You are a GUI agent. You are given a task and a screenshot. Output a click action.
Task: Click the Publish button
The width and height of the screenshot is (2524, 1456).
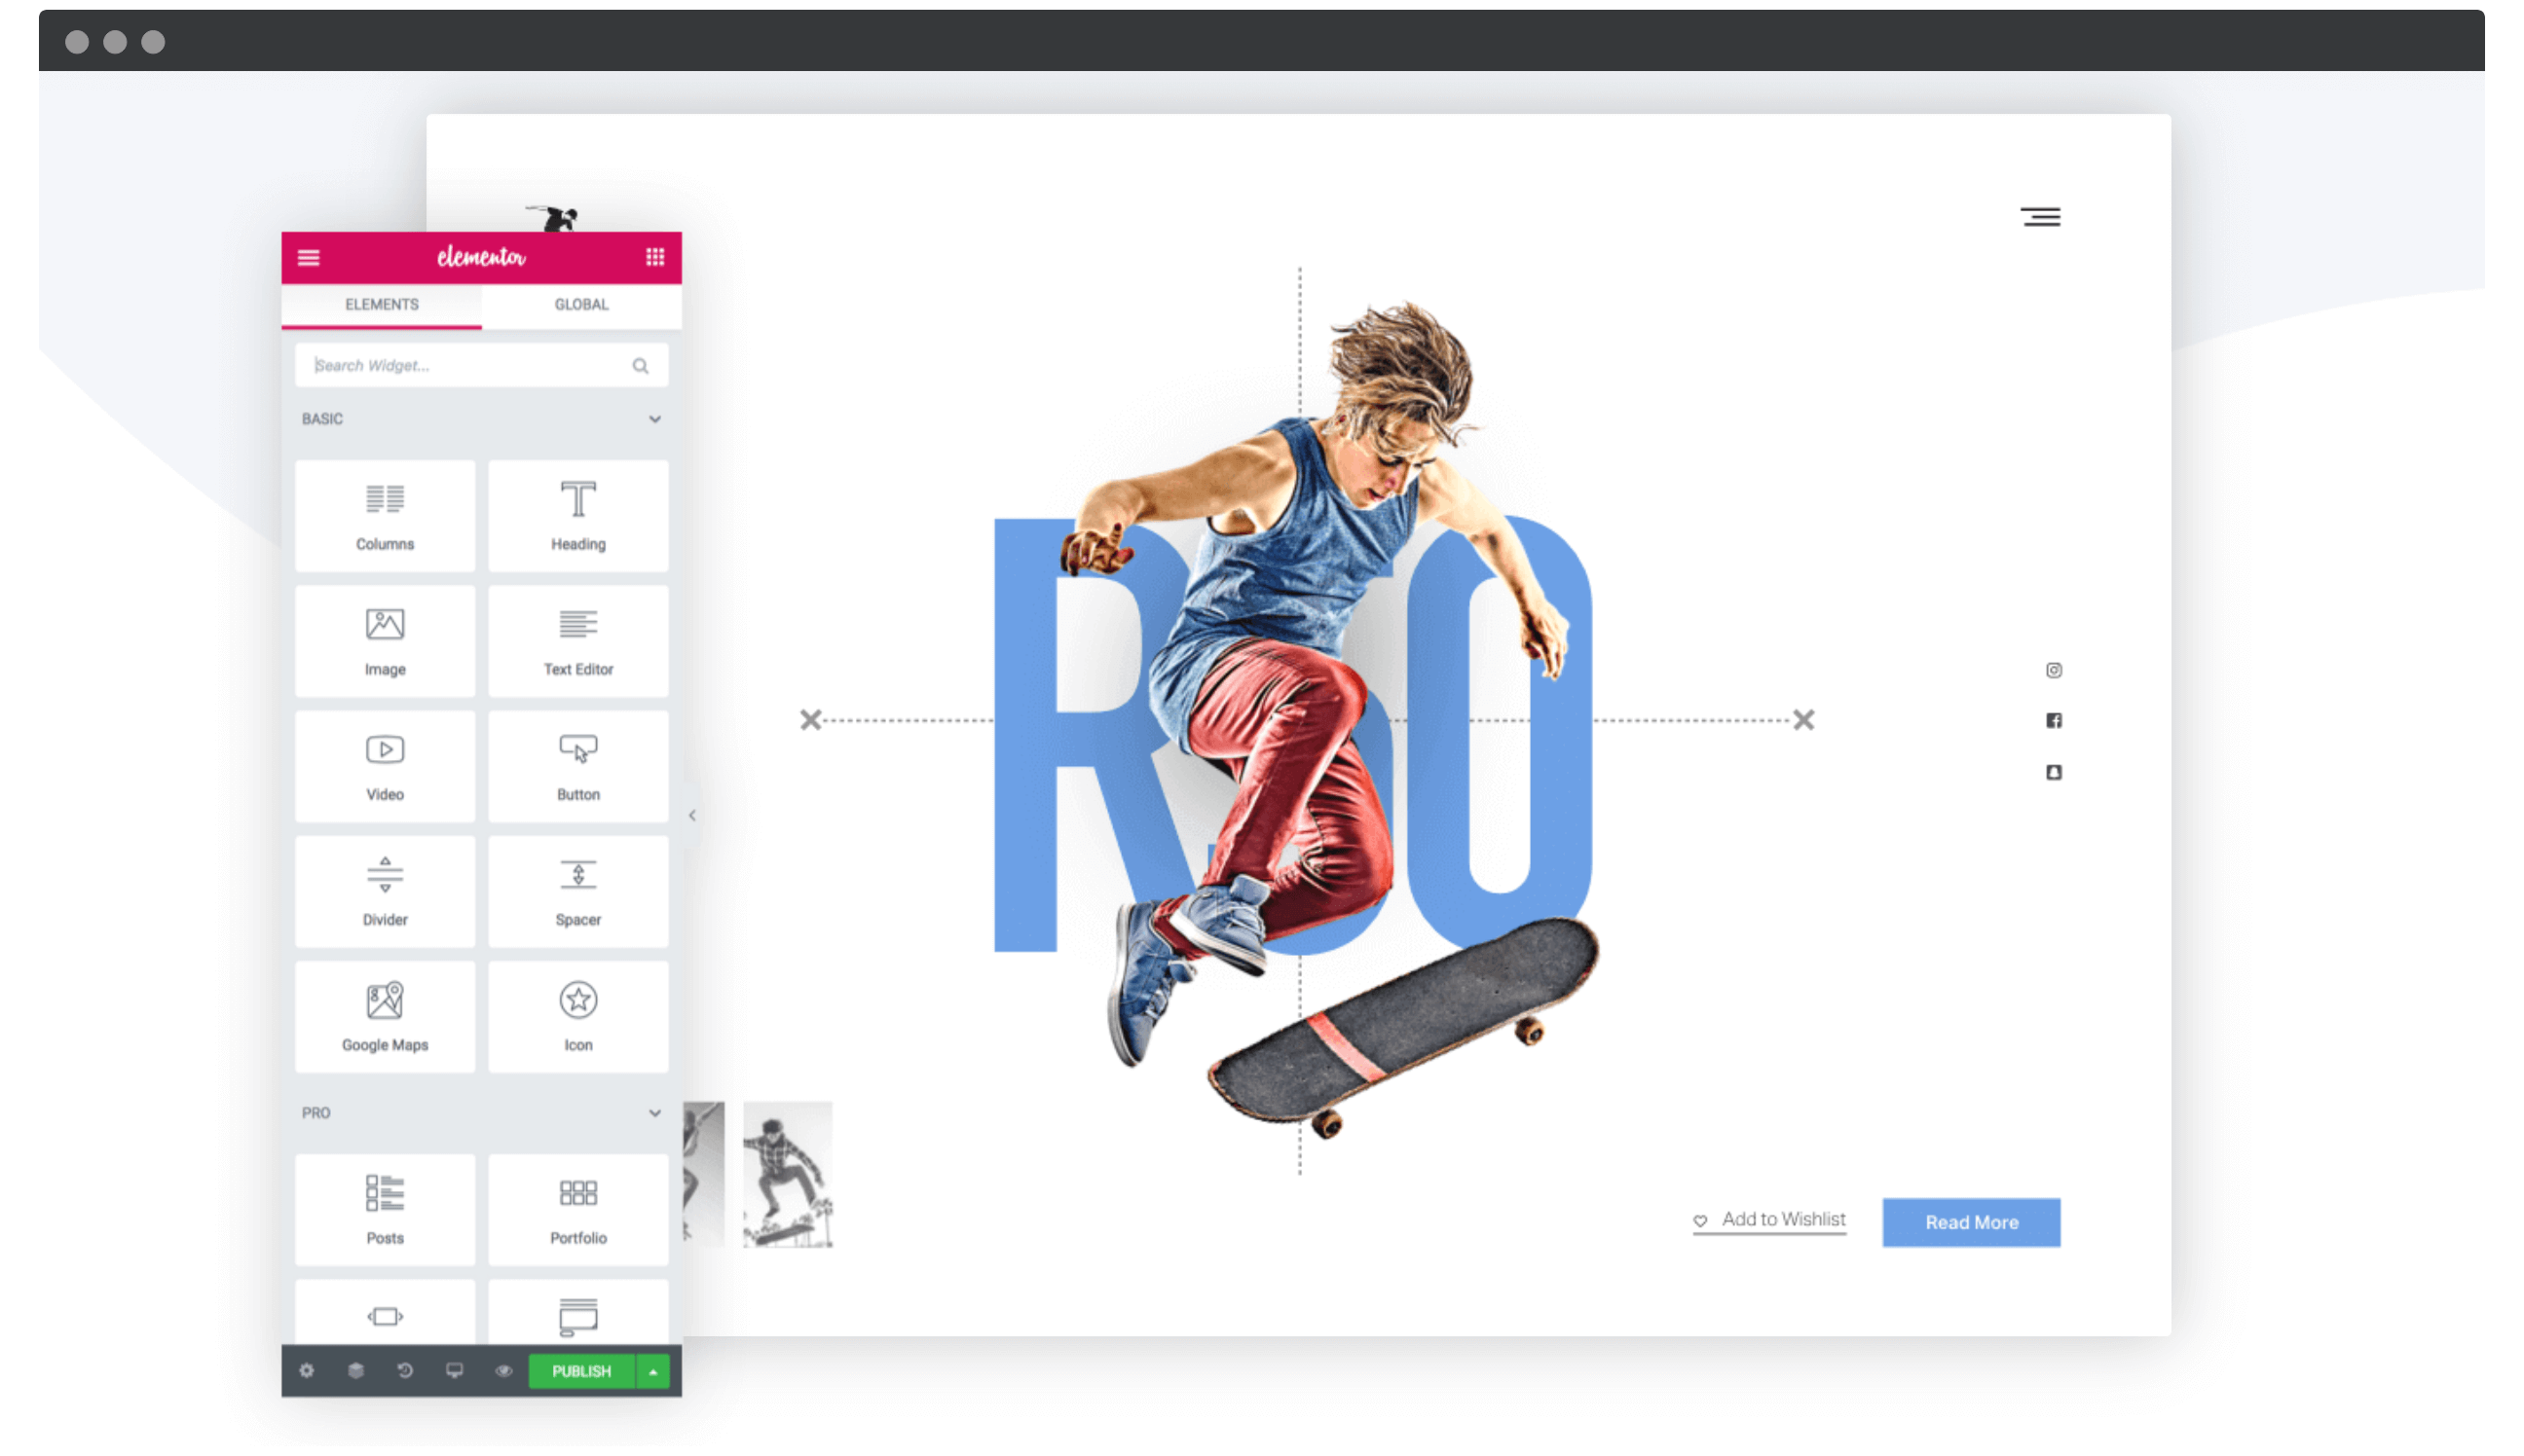coord(584,1371)
